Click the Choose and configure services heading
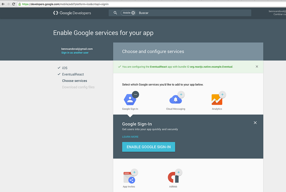 point(153,52)
